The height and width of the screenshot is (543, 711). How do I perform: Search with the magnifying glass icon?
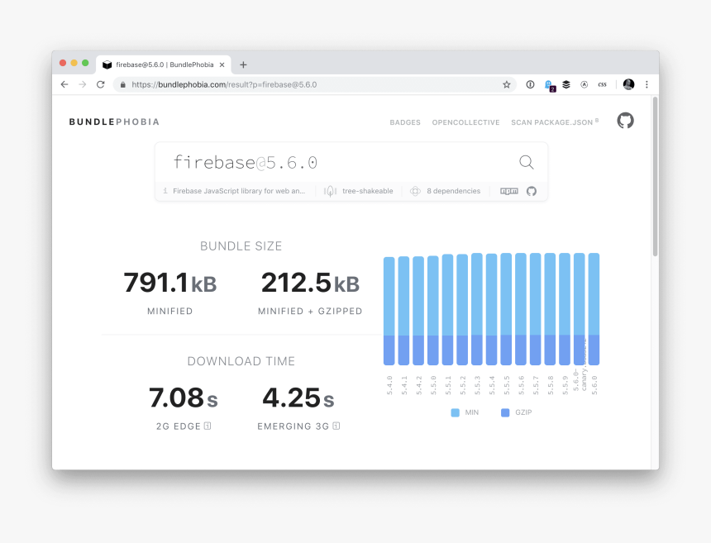point(526,162)
